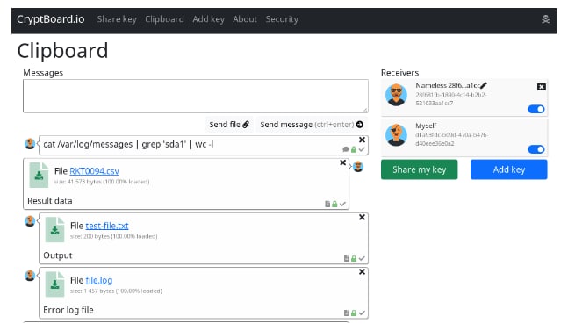Viewport: 575px width, 331px height.
Task: Click the lock icon on the Output message
Action: (354, 259)
